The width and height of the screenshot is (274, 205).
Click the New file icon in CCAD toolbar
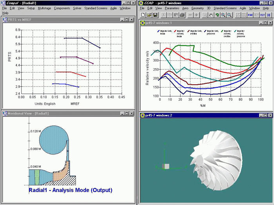143,15
